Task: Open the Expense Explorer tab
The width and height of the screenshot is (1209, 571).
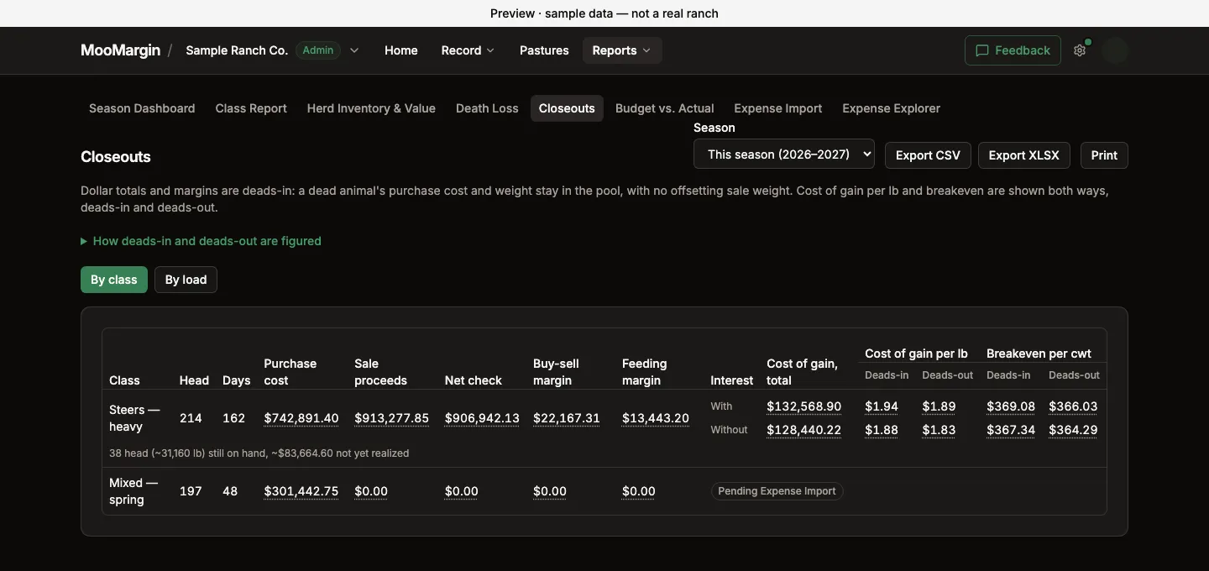Action: (x=891, y=108)
